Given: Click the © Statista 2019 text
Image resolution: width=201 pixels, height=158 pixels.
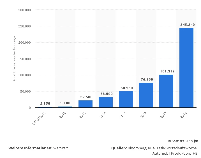Looking at the screenshot, I should coord(181,141).
